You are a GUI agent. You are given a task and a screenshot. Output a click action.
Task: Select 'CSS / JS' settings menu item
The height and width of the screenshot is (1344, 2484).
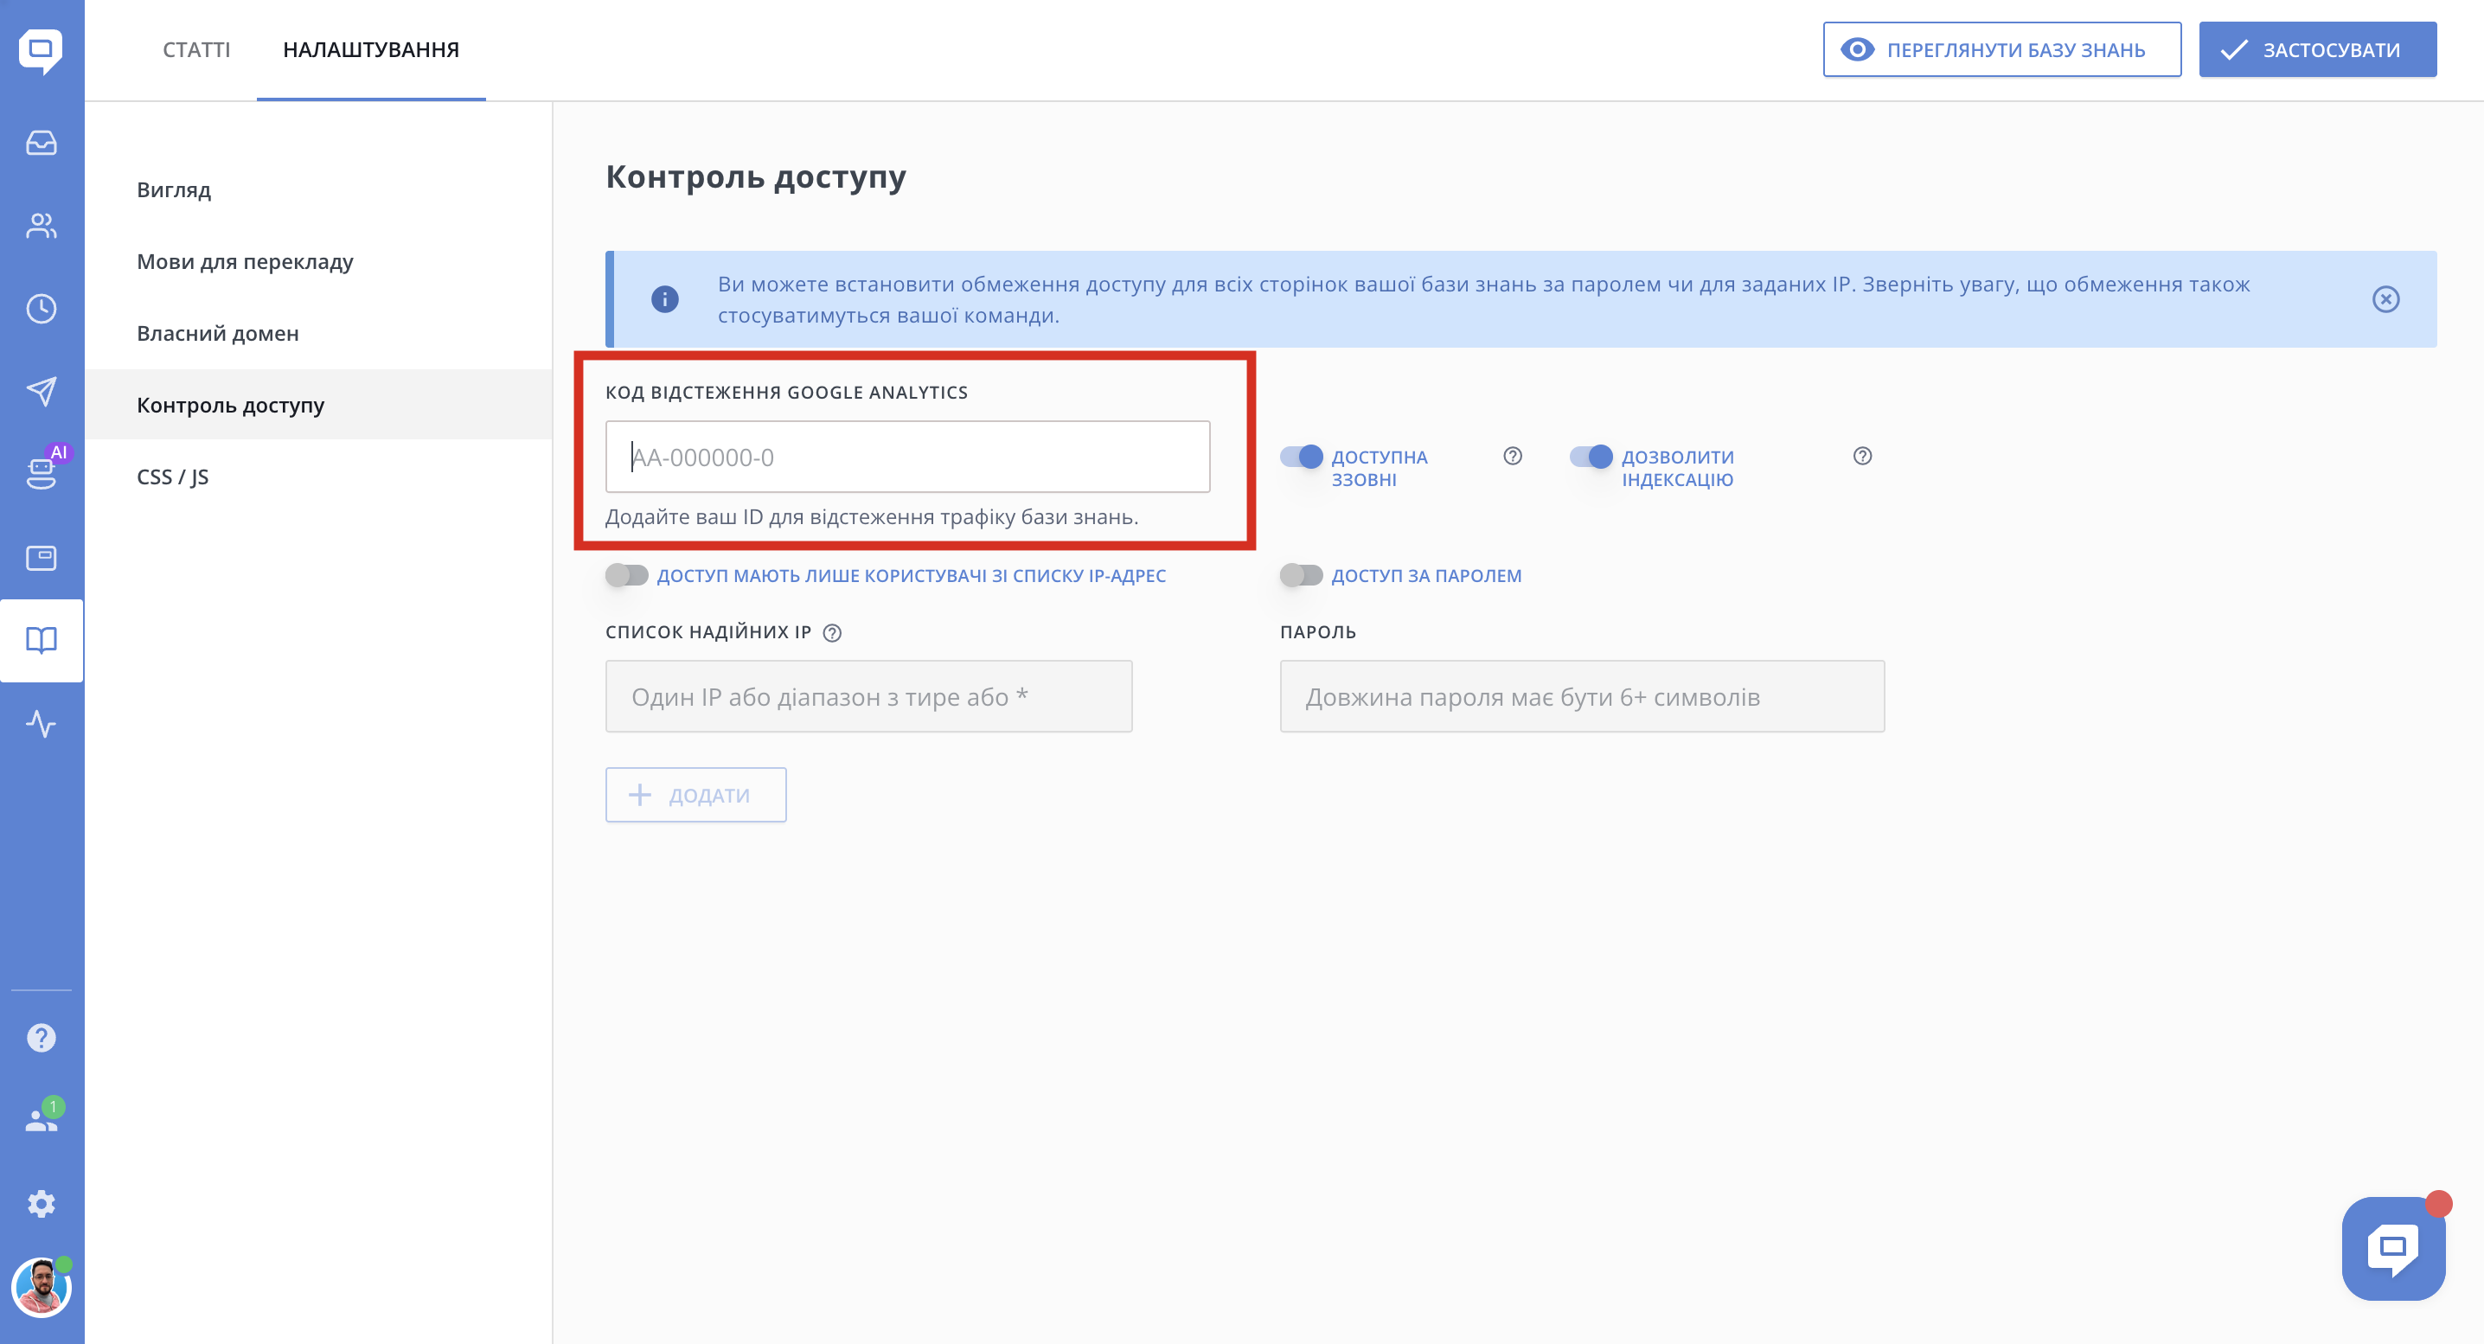173,477
